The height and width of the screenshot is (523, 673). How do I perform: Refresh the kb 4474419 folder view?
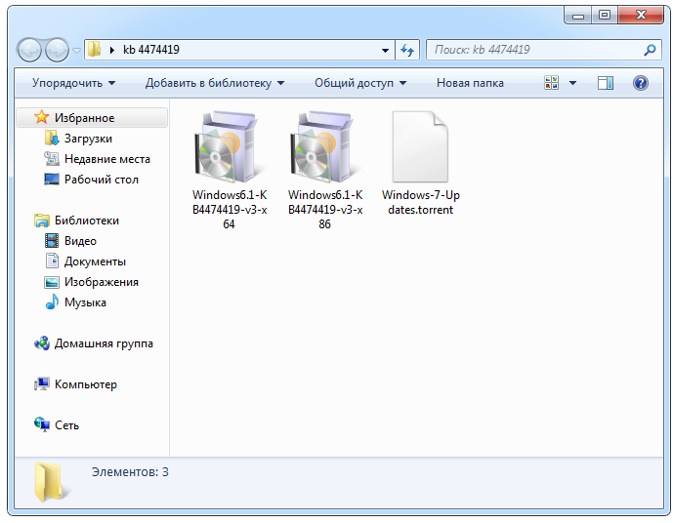[407, 50]
